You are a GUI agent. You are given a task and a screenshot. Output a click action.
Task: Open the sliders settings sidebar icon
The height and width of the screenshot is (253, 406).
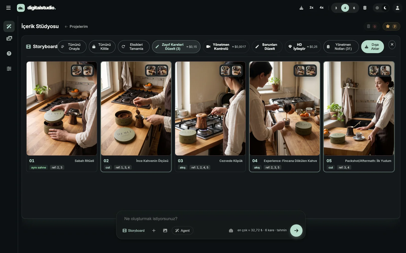pyautogui.click(x=9, y=69)
